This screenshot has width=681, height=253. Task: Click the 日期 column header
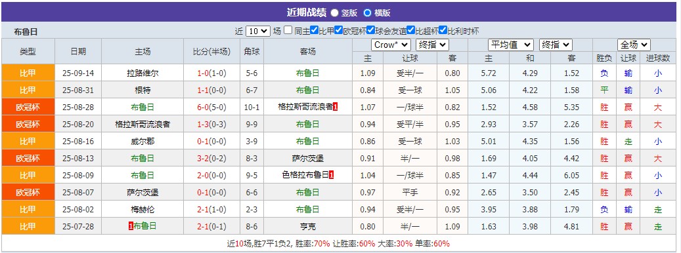pyautogui.click(x=78, y=52)
